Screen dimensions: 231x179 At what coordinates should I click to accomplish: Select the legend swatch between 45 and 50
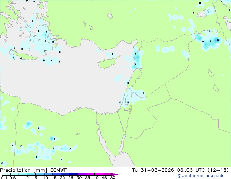[107, 174]
